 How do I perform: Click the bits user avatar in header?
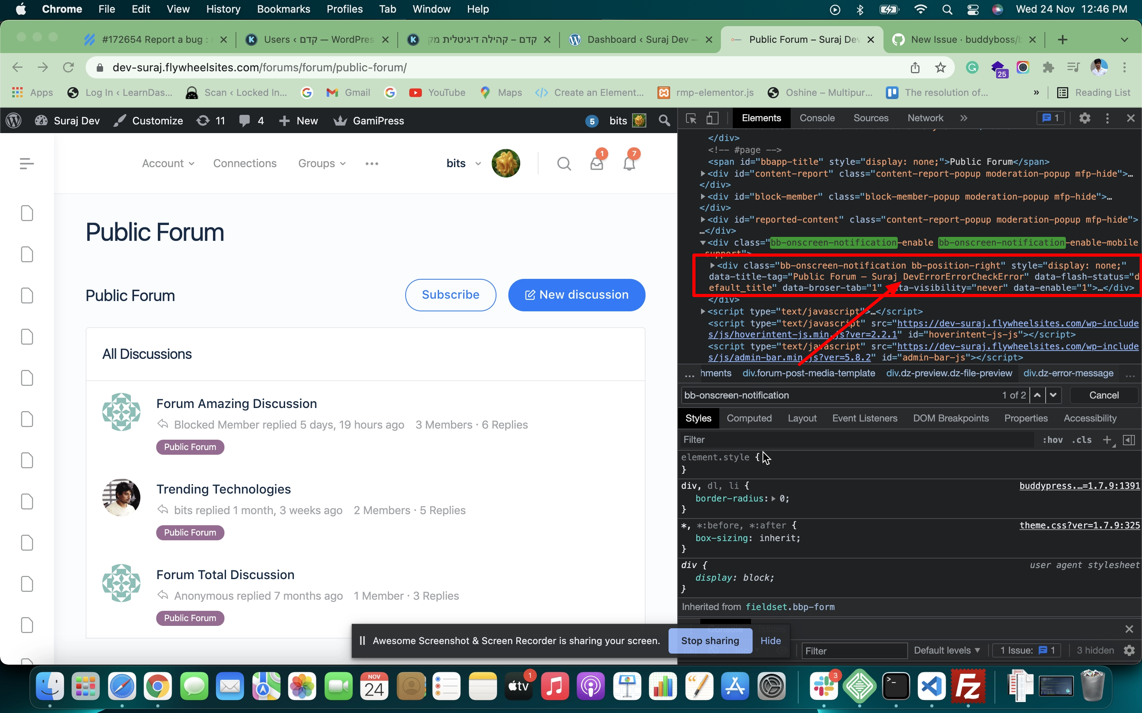(x=506, y=163)
